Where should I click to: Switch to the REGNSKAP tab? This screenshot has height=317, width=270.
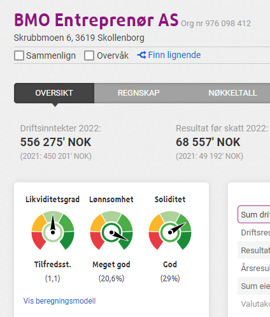pos(139,93)
